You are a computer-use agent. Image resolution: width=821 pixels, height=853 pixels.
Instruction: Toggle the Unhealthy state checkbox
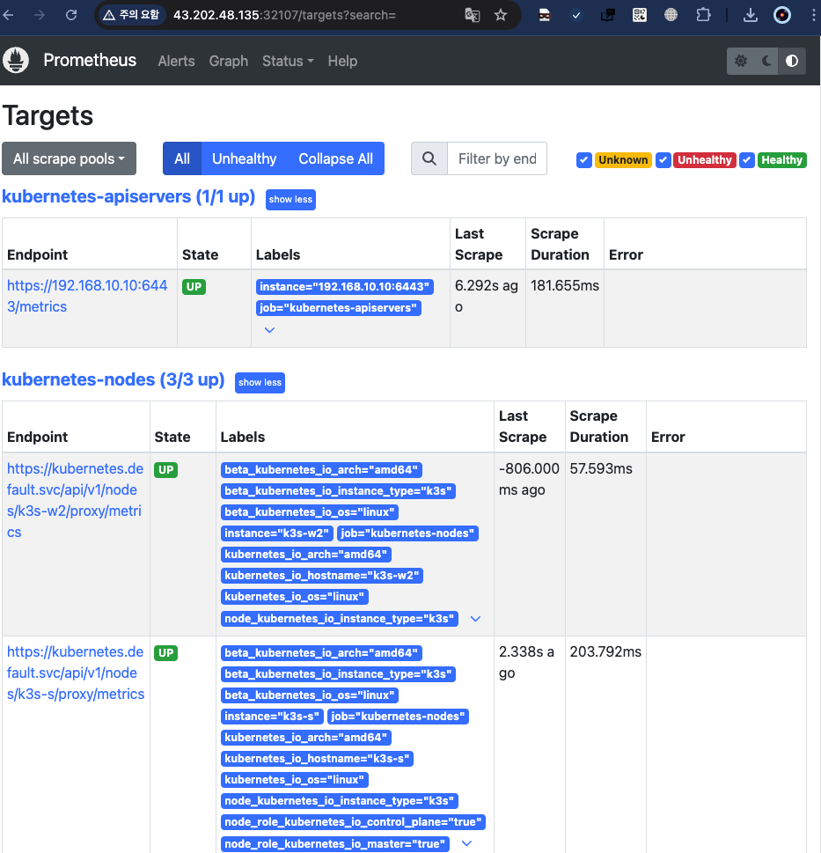tap(663, 160)
